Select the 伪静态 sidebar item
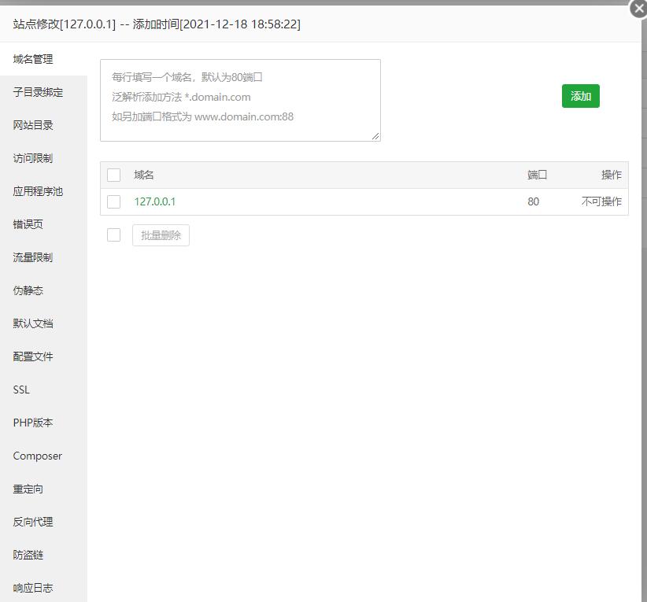This screenshot has width=647, height=602. coord(28,290)
